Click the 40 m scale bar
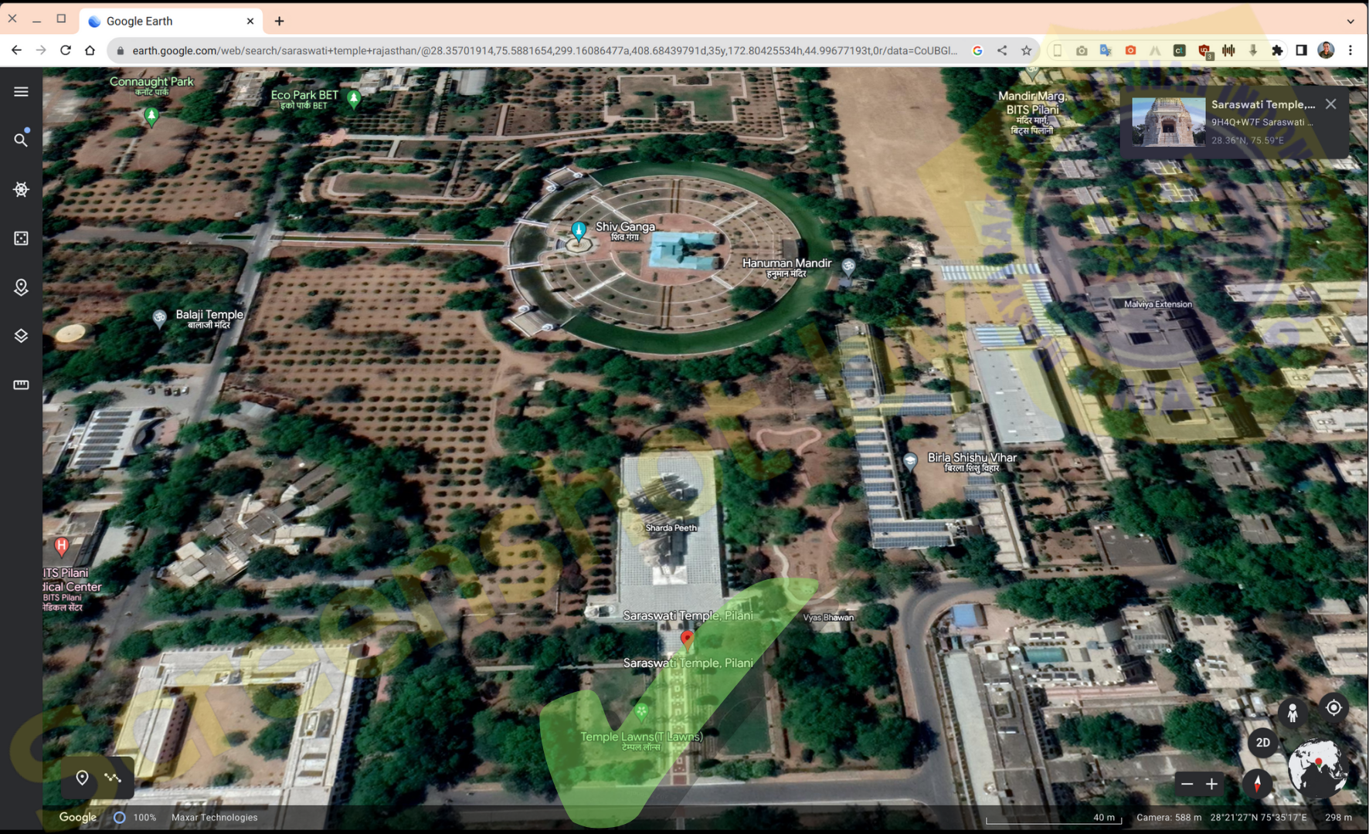Image resolution: width=1369 pixels, height=834 pixels. (x=1053, y=819)
